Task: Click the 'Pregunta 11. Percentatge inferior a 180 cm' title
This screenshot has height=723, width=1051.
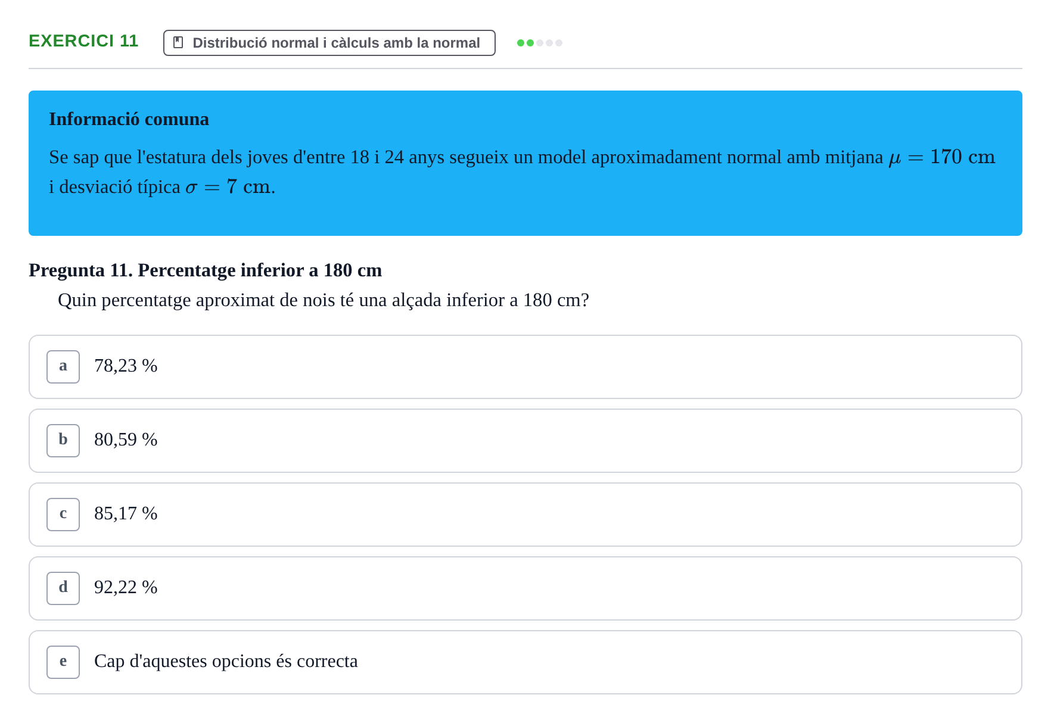Action: click(x=205, y=270)
